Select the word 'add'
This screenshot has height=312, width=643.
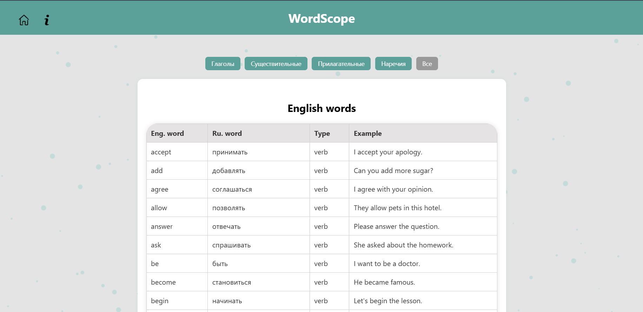[157, 171]
